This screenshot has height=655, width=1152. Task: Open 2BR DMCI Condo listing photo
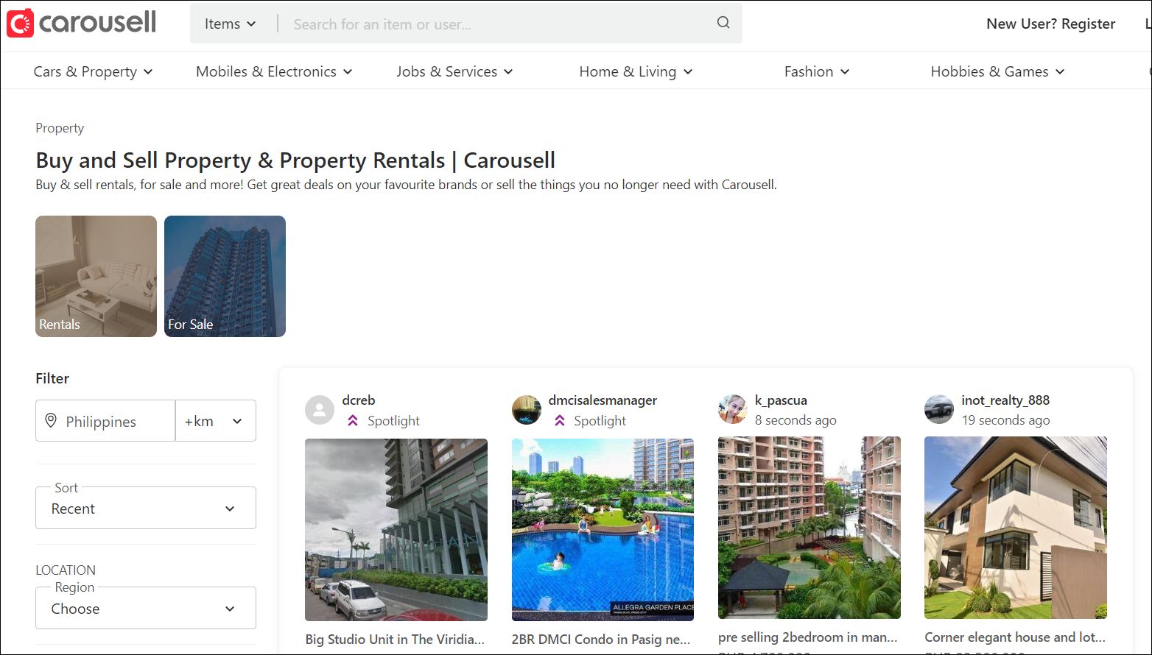603,530
